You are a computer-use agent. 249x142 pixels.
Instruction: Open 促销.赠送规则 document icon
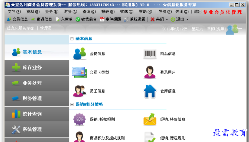coord(150,137)
